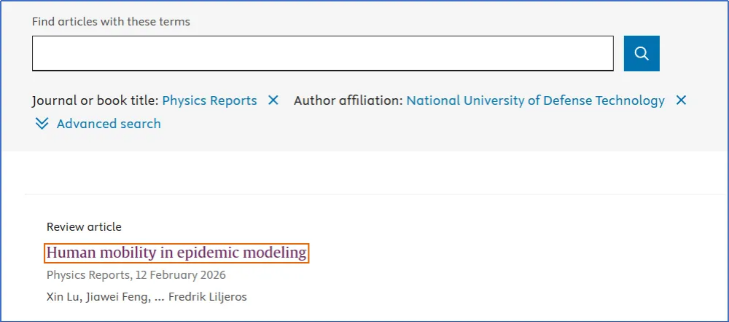Click the ellipsis in the author list
The width and height of the screenshot is (729, 322).
159,298
